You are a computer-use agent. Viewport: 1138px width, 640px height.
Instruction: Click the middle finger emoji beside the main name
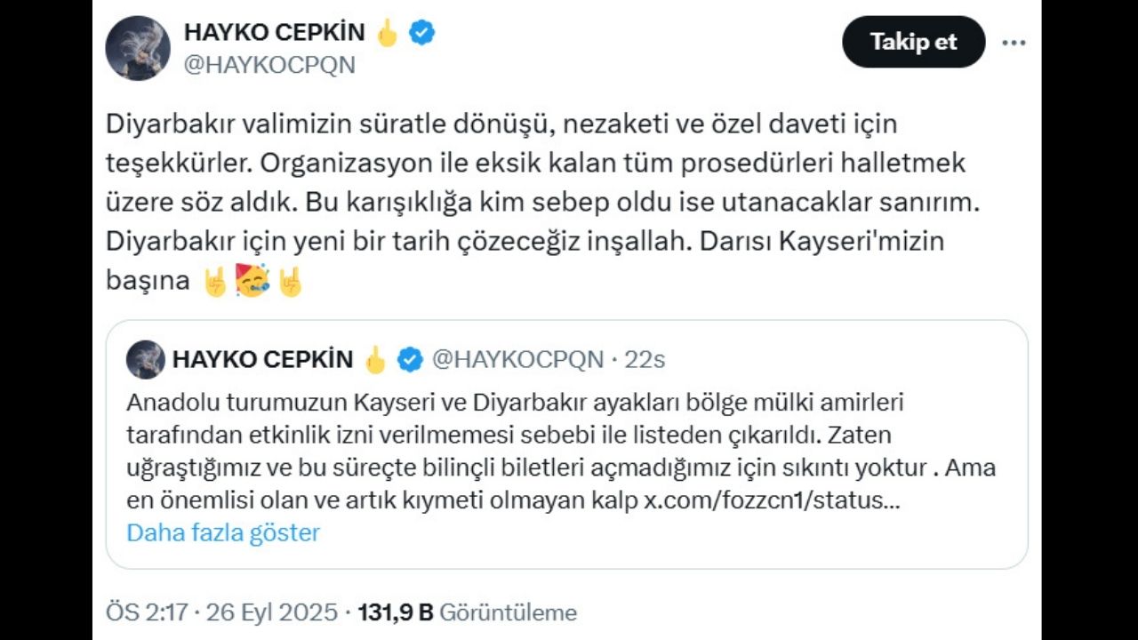[387, 33]
